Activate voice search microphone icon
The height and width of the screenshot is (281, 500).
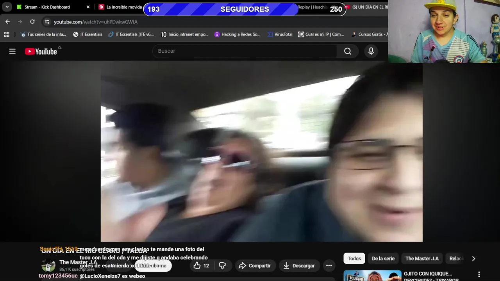371,51
